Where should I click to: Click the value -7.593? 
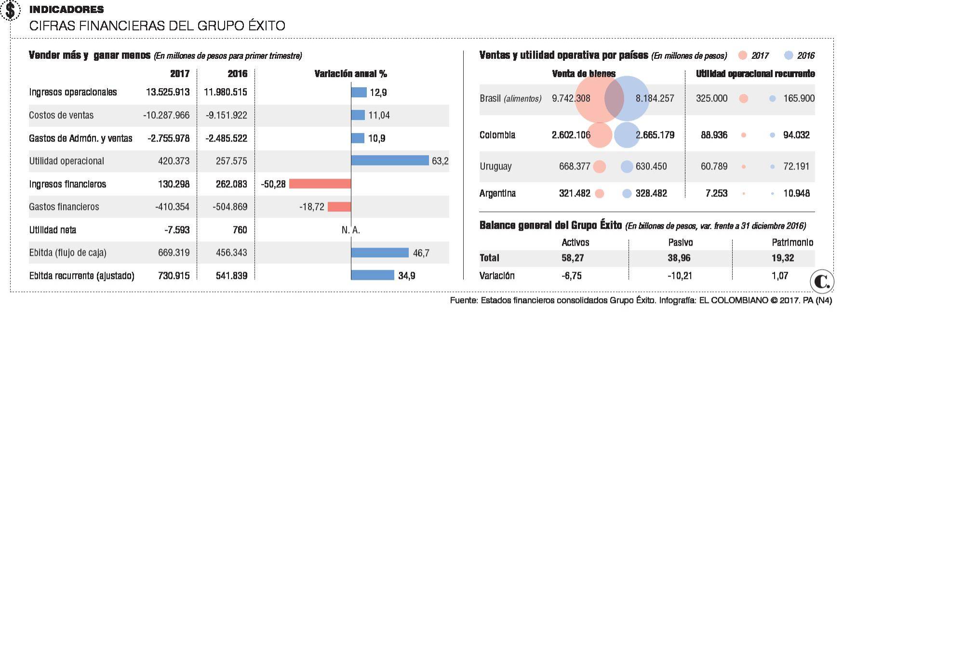177,230
